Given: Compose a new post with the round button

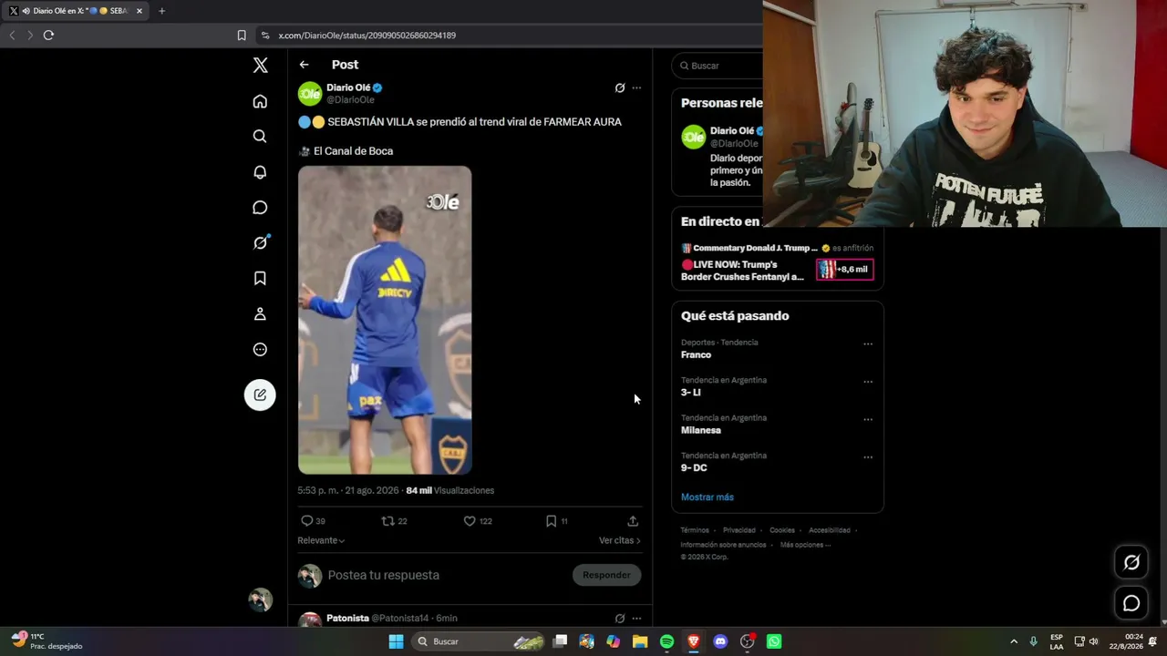Looking at the screenshot, I should (x=260, y=395).
